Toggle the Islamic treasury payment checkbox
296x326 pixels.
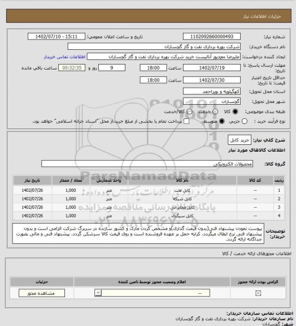click(186, 121)
